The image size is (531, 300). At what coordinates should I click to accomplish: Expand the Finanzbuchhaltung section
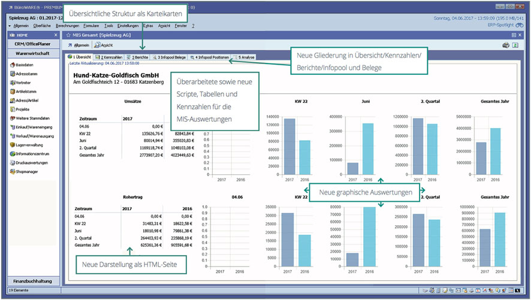click(x=32, y=280)
